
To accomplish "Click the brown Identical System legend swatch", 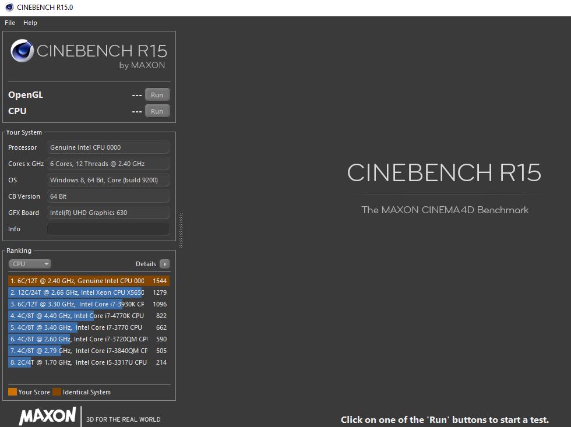I will [x=57, y=391].
